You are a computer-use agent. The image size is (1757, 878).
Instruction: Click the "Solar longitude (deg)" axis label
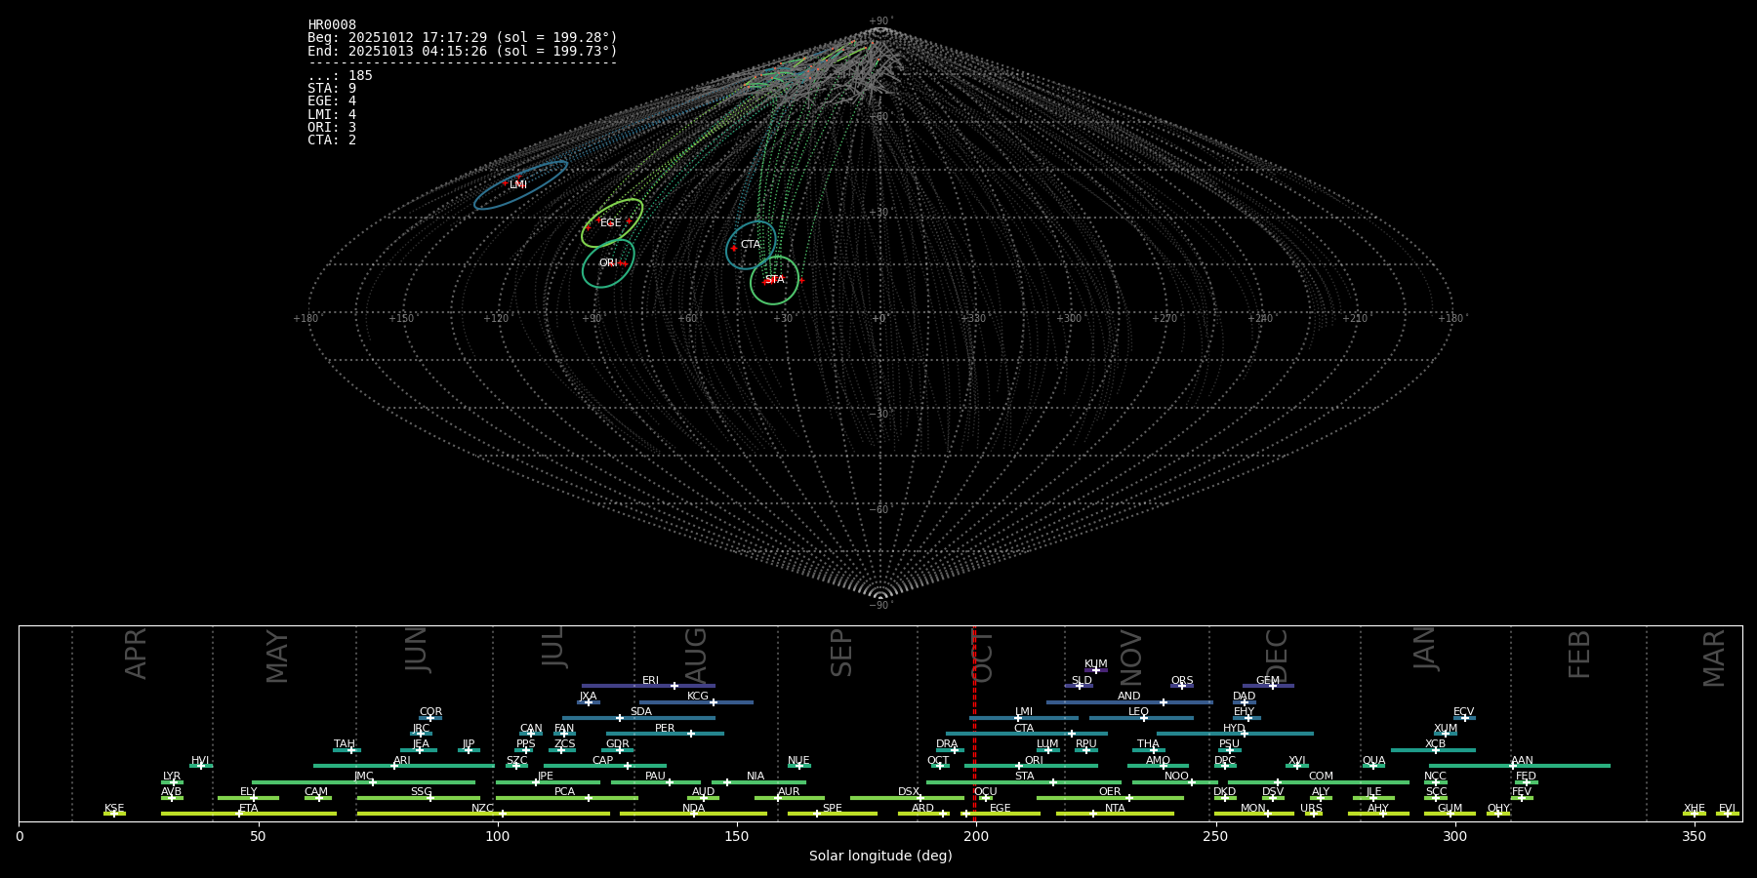(x=879, y=857)
